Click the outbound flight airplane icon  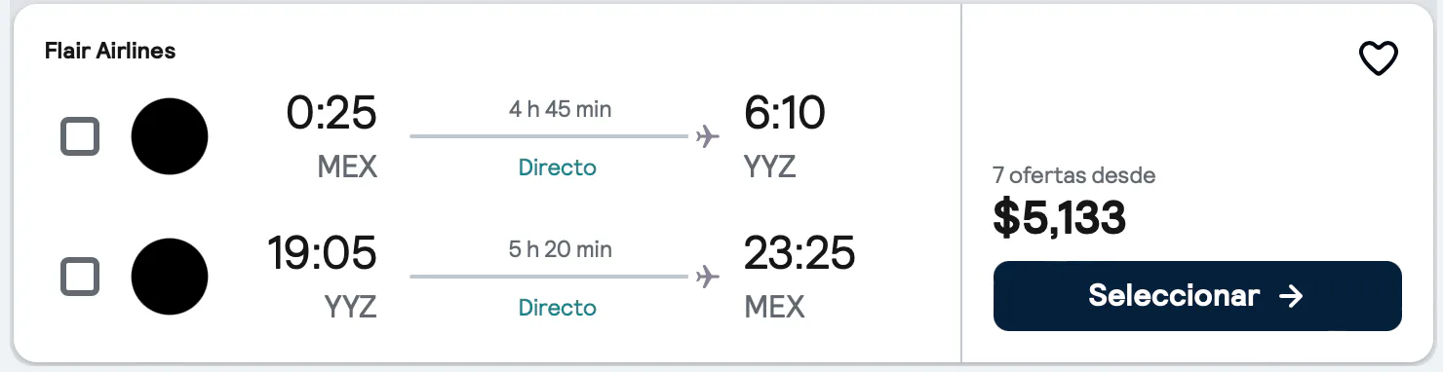tap(708, 136)
